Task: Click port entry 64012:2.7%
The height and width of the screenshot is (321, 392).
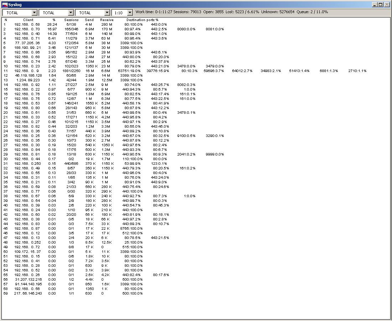Action: tap(242, 71)
